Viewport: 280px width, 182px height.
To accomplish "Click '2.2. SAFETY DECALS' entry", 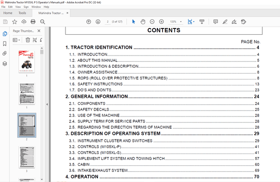I will click(x=89, y=109).
